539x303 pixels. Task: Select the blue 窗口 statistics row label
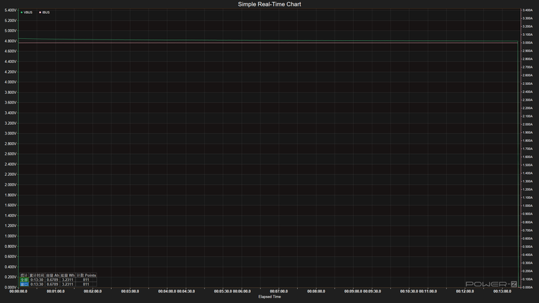click(24, 284)
